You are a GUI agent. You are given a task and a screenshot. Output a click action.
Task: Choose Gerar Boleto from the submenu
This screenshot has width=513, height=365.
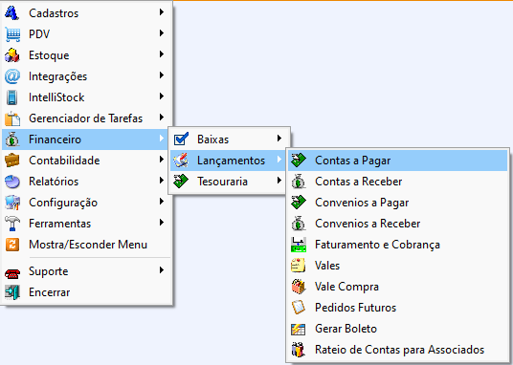(x=397, y=329)
